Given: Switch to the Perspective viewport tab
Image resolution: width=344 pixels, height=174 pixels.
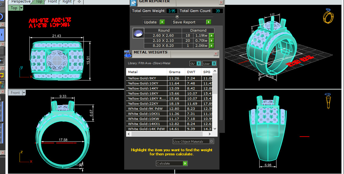Looking at the screenshot, I should pyautogui.click(x=21, y=2).
